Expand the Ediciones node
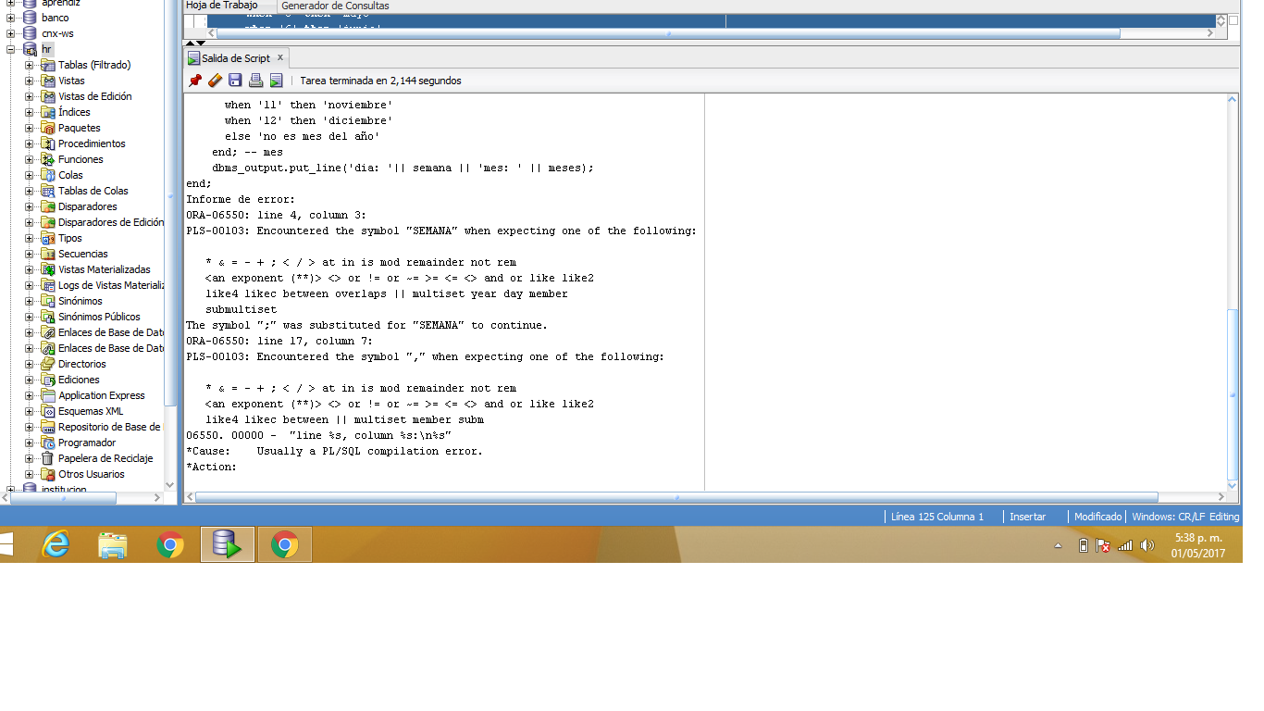This screenshot has height=711, width=1264. pos(30,380)
